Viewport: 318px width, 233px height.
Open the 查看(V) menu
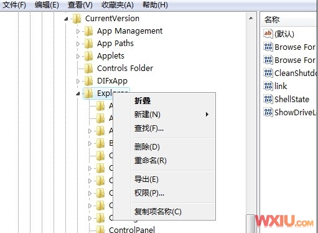[x=80, y=5]
